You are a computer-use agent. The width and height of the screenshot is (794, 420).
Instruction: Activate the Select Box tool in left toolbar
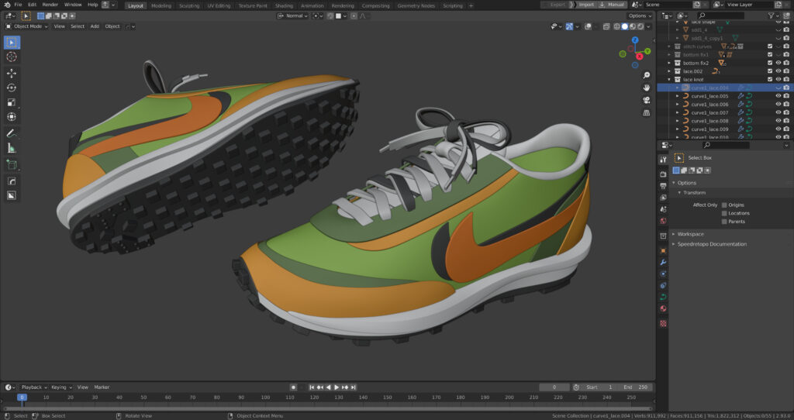12,43
